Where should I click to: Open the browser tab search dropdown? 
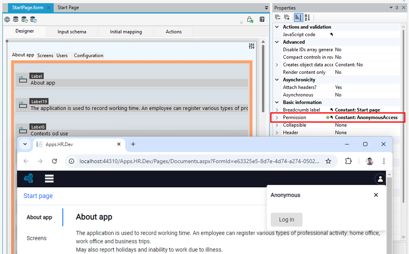coord(25,144)
